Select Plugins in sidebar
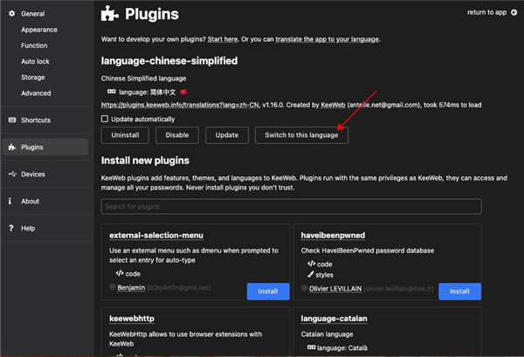Screen dimensions: 524x357 point(45,147)
